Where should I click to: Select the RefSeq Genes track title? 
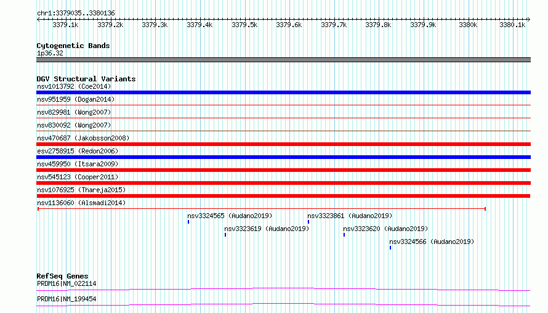point(62,276)
